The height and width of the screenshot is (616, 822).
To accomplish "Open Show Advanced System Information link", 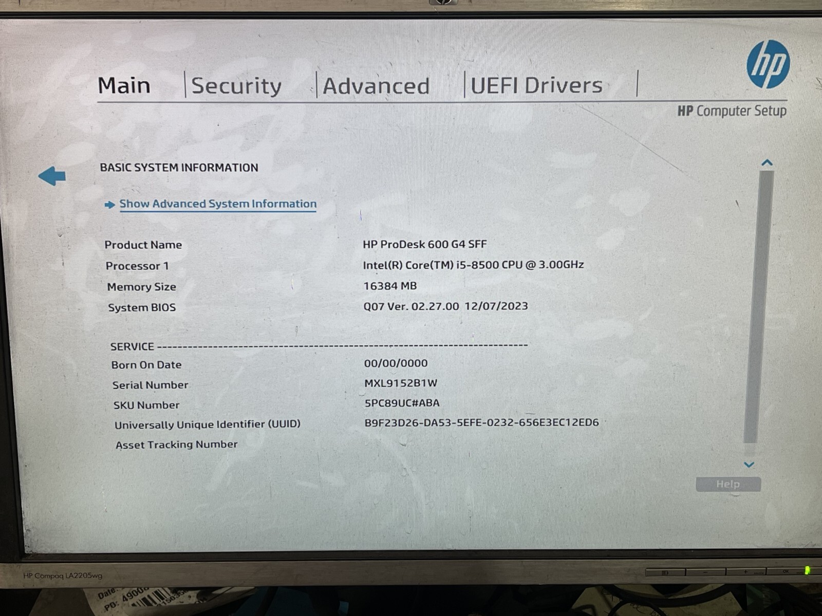I will click(x=218, y=204).
